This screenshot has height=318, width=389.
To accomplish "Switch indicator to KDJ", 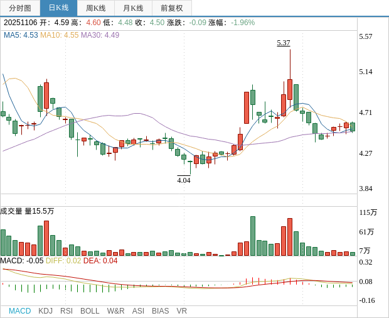I will [x=45, y=311].
